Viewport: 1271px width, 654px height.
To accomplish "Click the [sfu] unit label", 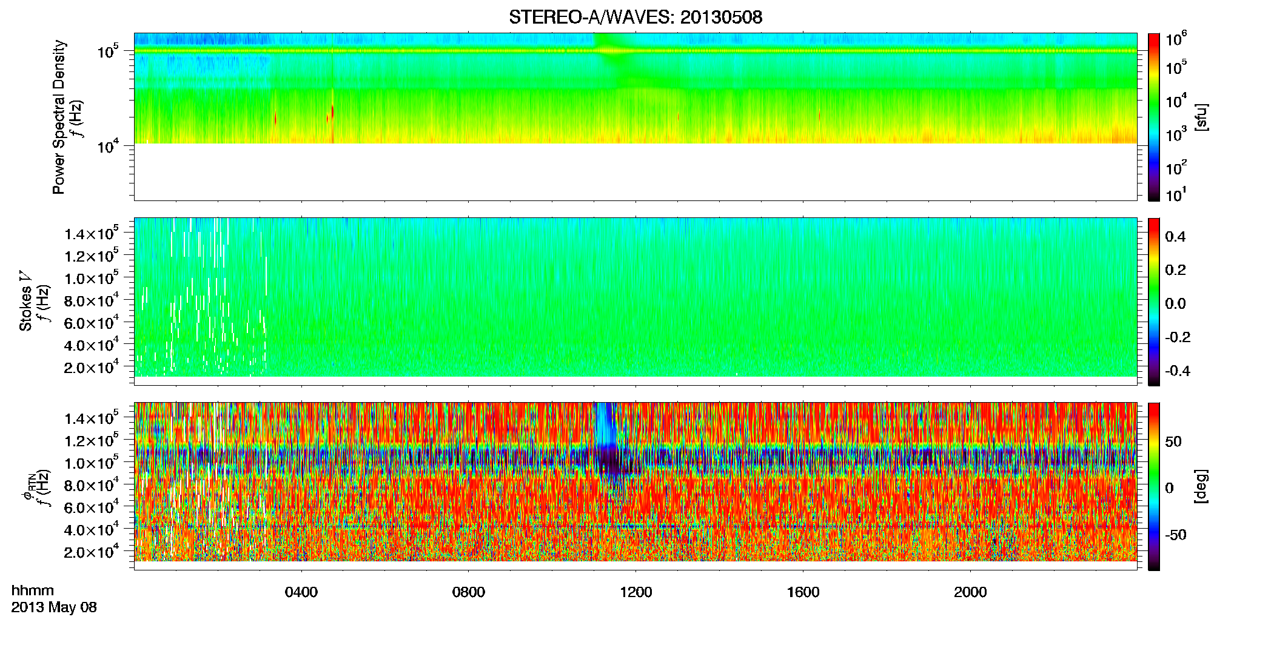I will (x=1201, y=117).
